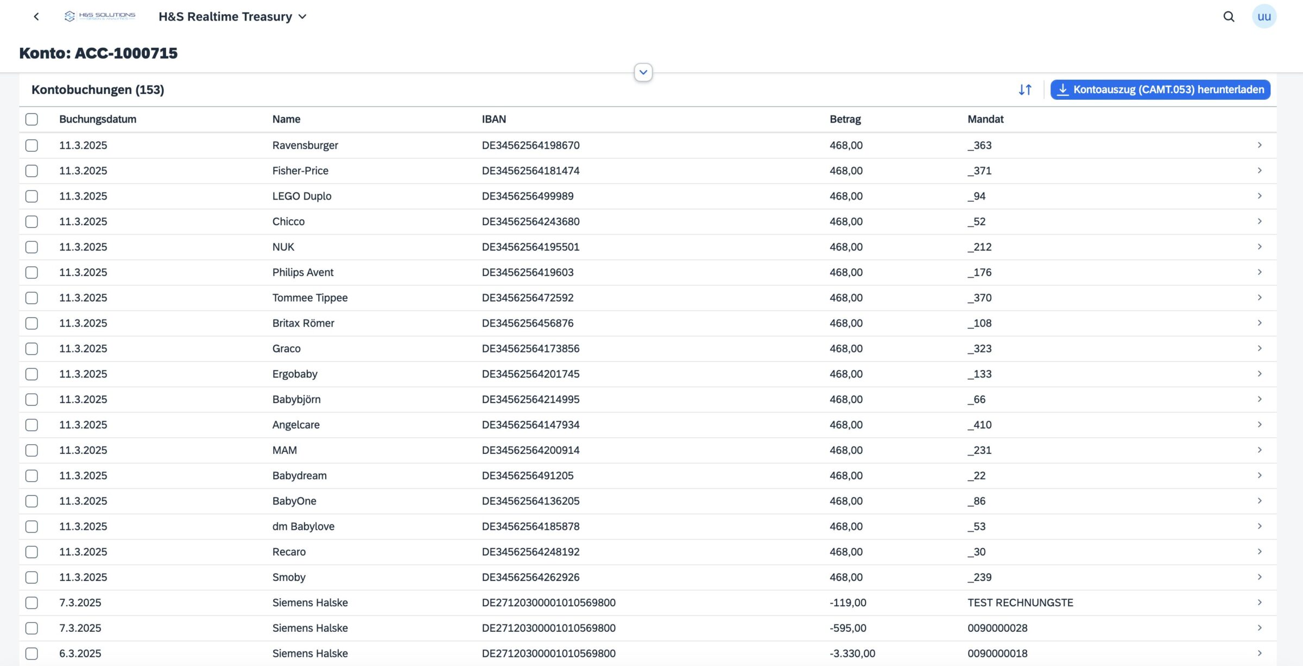Check the Graco row checkbox
This screenshot has height=666, width=1303.
pos(31,349)
